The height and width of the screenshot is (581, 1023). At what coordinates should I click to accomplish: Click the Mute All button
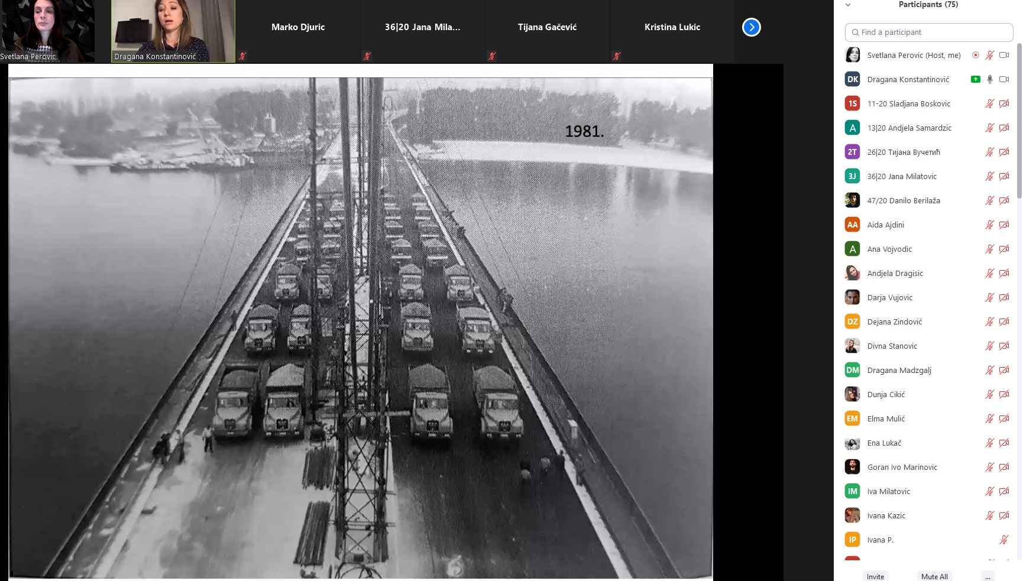pyautogui.click(x=934, y=576)
